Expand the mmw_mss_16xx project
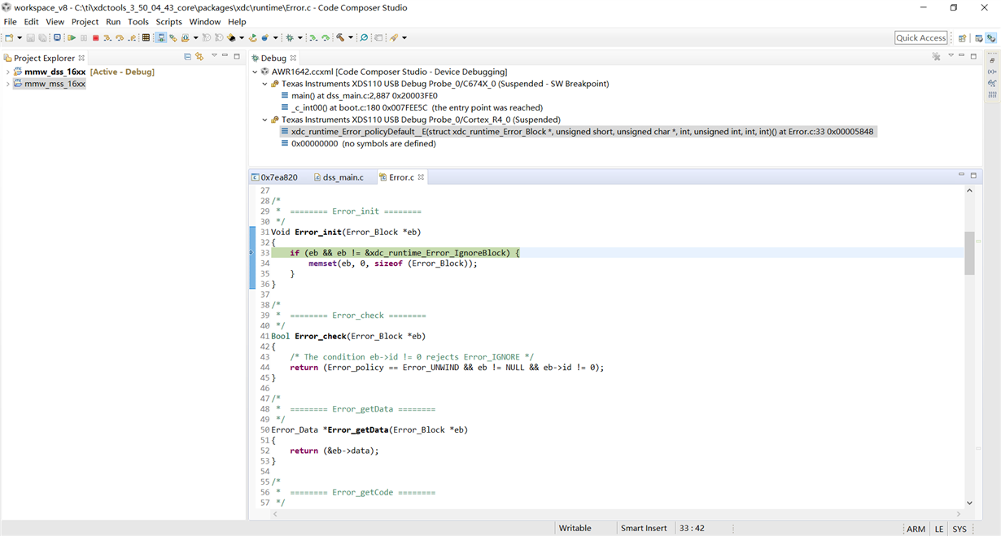The image size is (1001, 536). [7, 84]
